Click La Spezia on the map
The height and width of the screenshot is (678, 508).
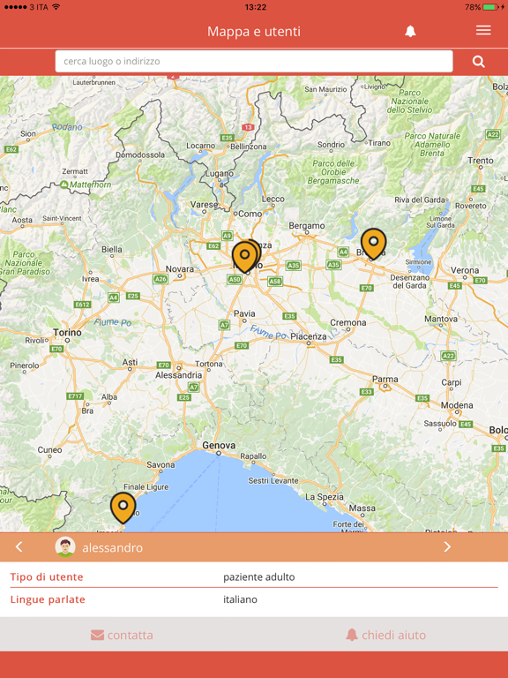(x=325, y=497)
